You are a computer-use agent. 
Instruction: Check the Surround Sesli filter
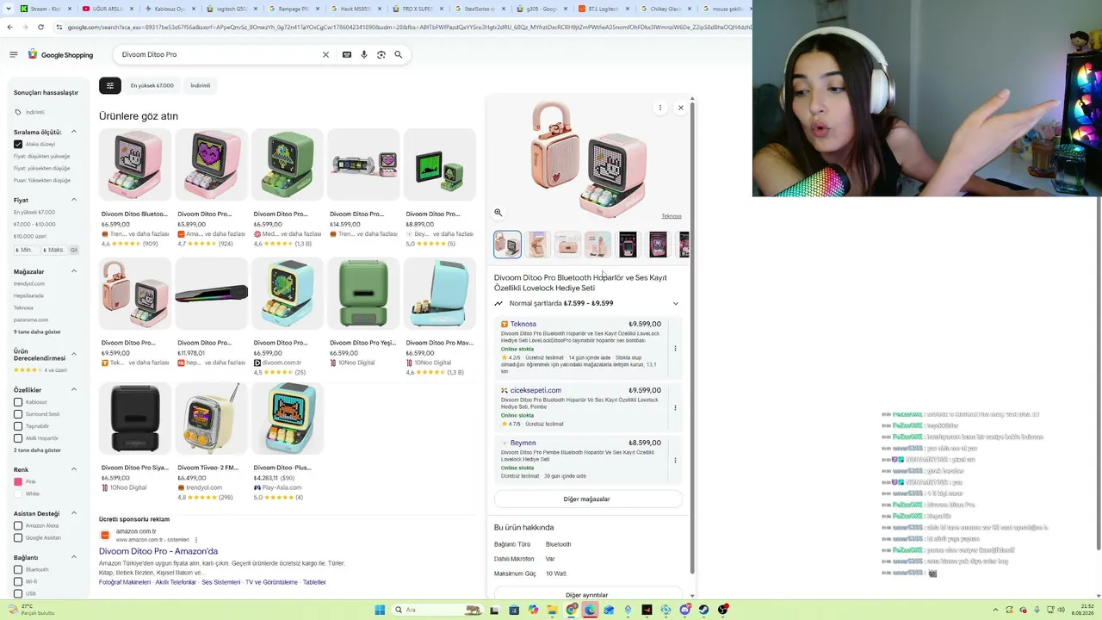point(18,414)
